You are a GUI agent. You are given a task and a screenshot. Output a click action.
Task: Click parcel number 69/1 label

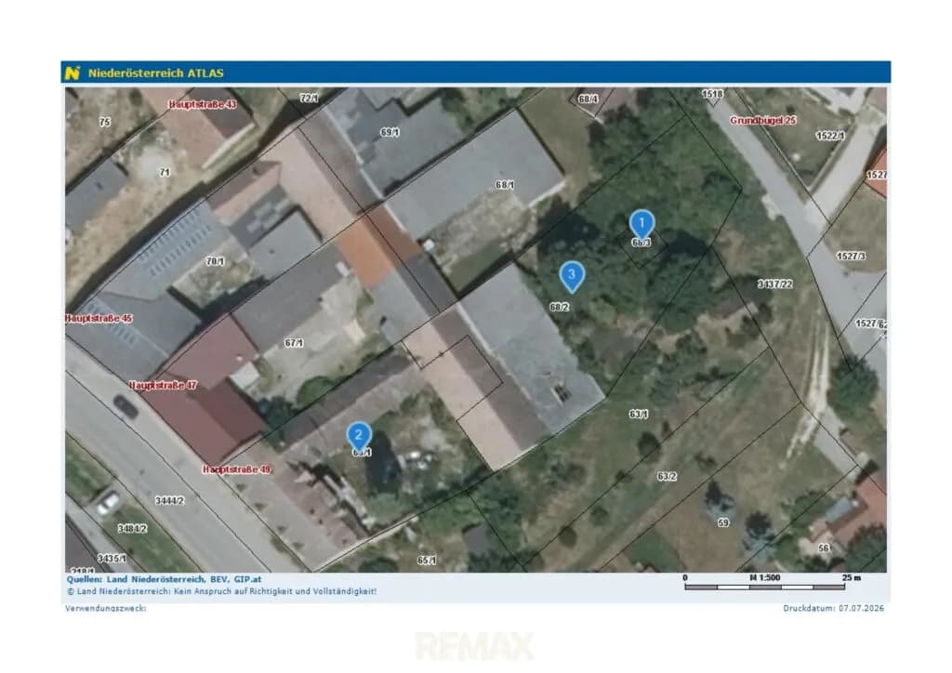click(x=390, y=132)
